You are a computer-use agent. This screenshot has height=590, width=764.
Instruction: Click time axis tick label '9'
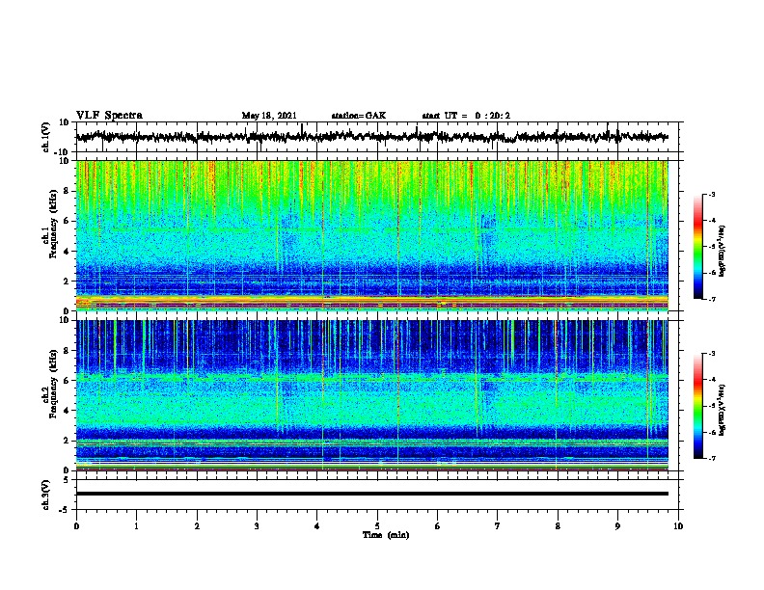617,526
